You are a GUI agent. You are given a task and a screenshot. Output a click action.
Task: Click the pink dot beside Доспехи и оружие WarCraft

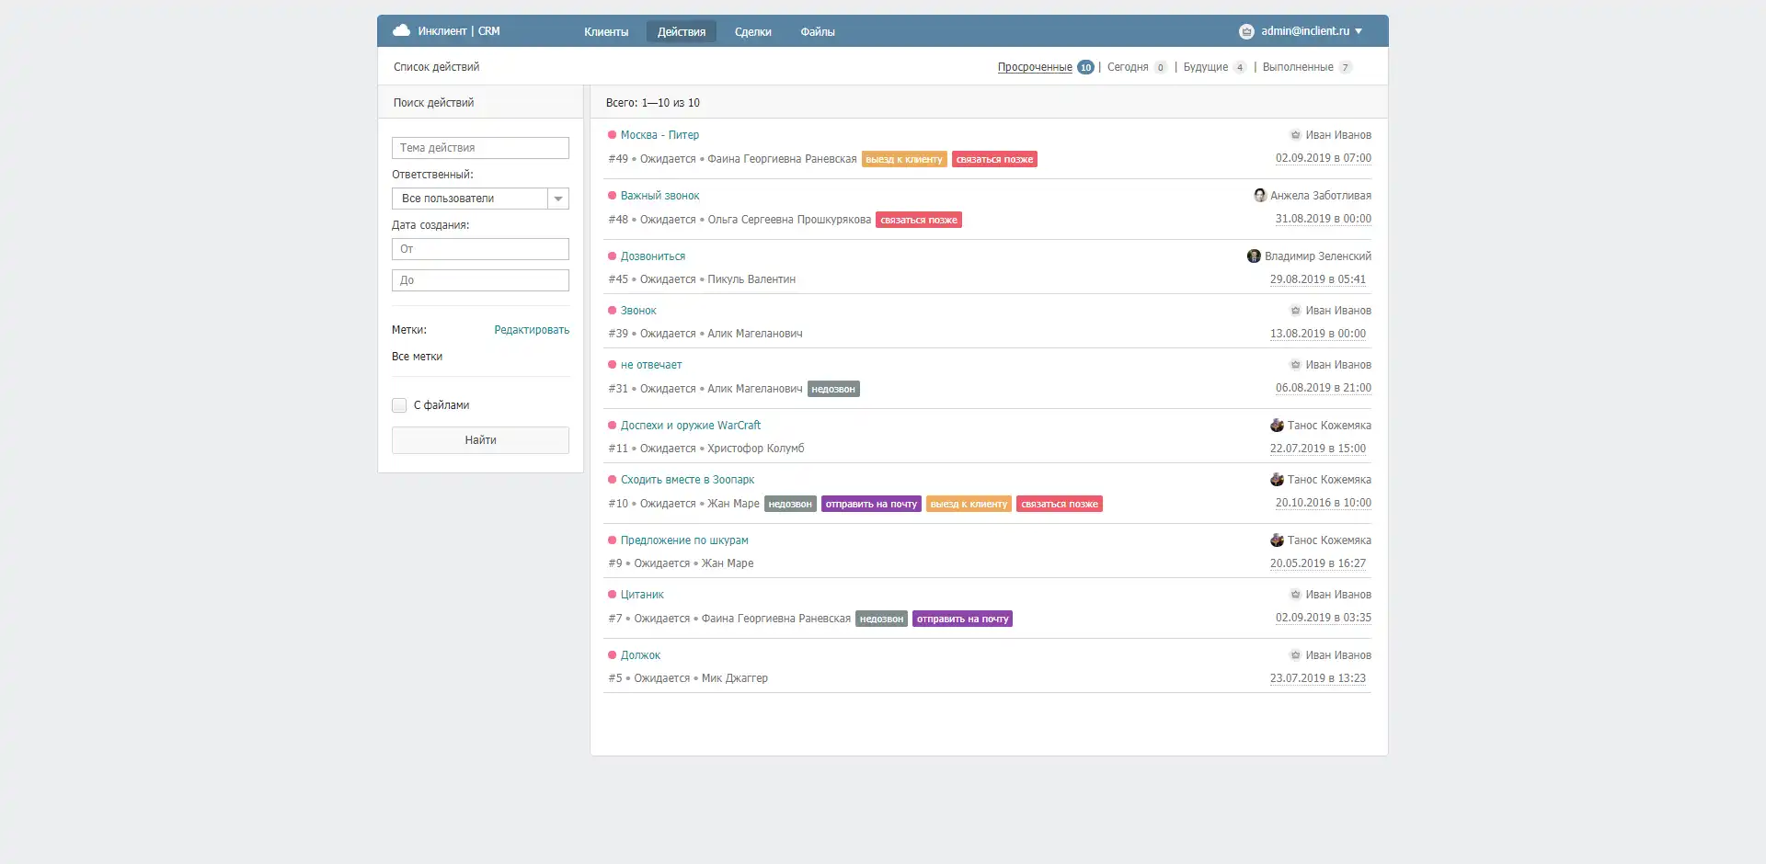[612, 426]
